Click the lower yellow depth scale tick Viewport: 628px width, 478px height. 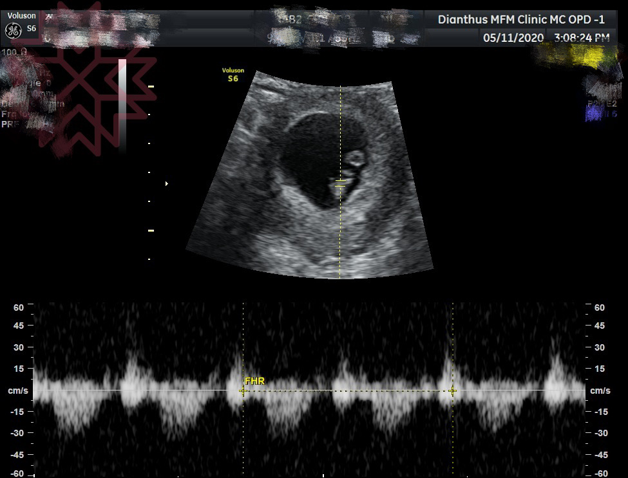(151, 230)
